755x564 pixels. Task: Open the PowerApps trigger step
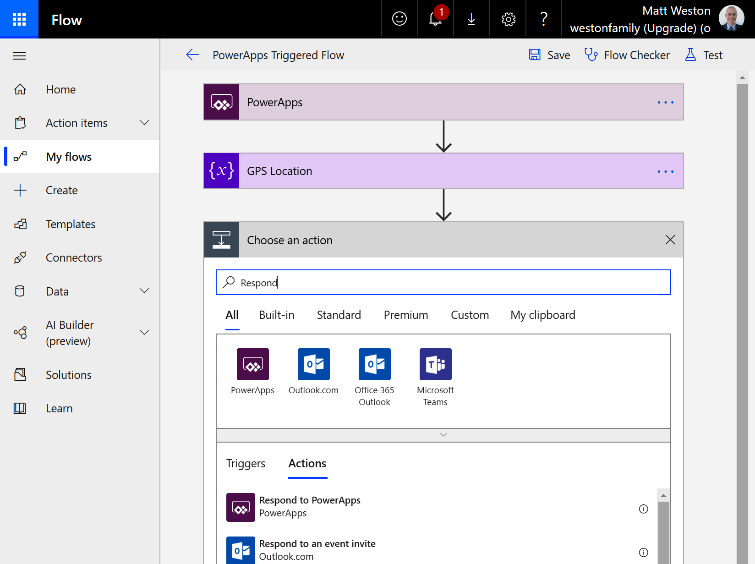coord(443,102)
